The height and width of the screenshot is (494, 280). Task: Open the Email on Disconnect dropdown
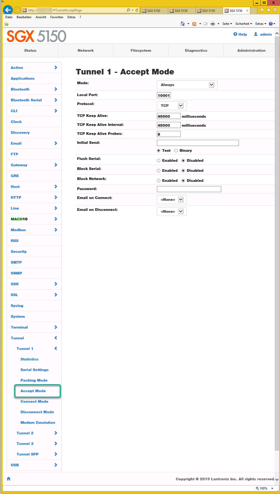(x=171, y=211)
